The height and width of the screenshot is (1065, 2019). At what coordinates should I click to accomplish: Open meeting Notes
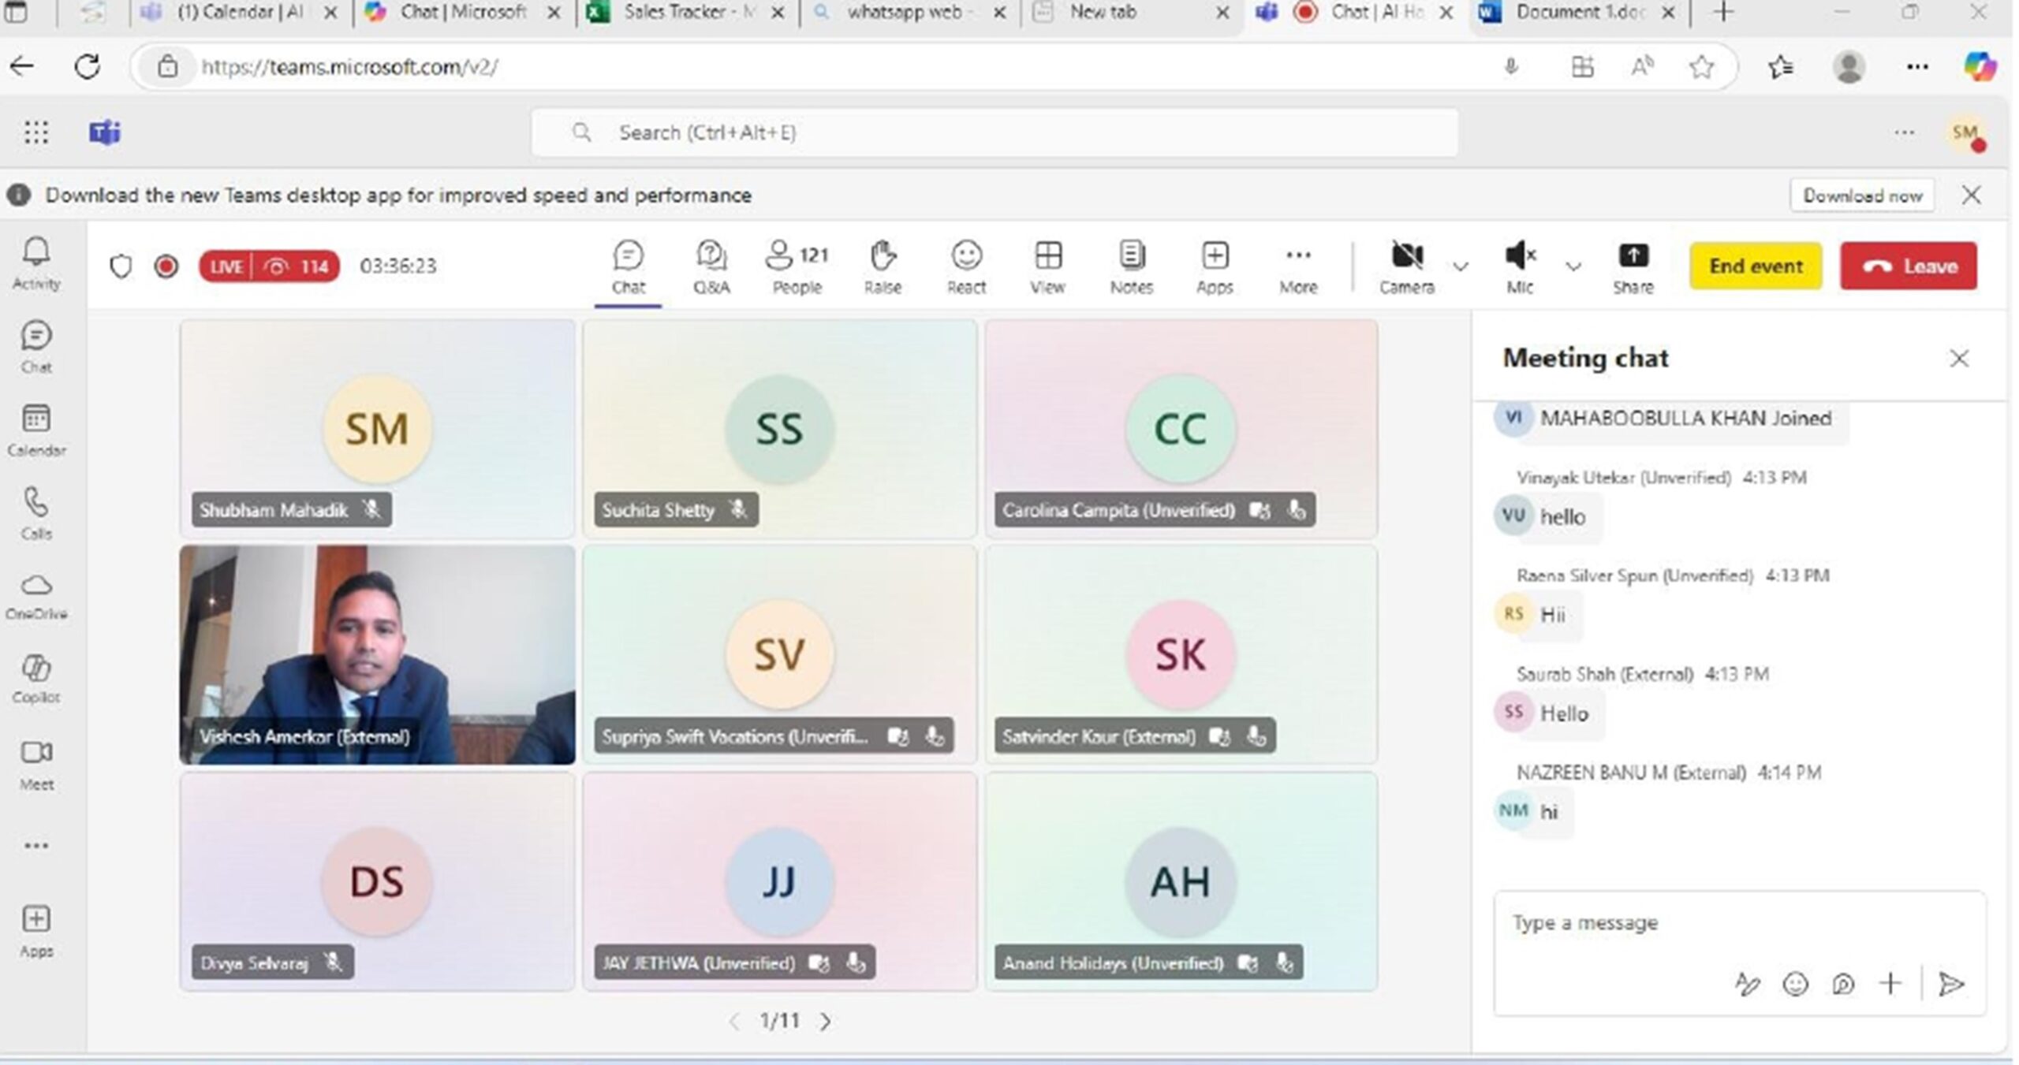pos(1131,267)
